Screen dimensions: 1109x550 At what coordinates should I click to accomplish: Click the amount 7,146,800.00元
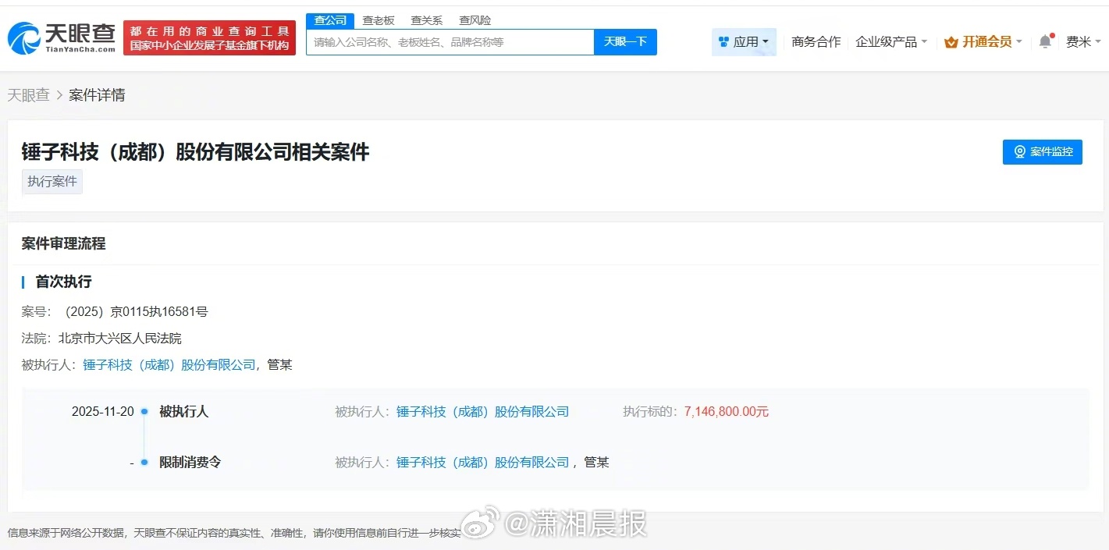tap(727, 411)
